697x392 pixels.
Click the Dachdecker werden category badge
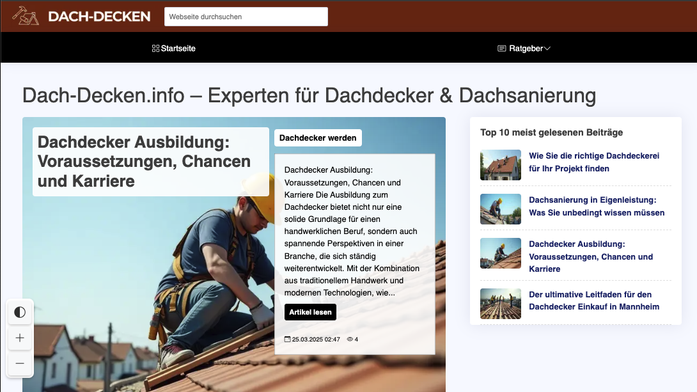[x=318, y=137]
